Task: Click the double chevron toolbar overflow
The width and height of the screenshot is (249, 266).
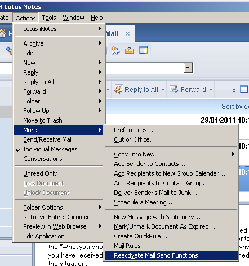Action: 234,90
